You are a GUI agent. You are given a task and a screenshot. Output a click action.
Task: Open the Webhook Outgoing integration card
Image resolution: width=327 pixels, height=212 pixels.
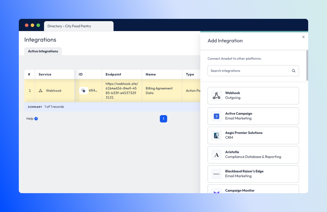click(253, 95)
